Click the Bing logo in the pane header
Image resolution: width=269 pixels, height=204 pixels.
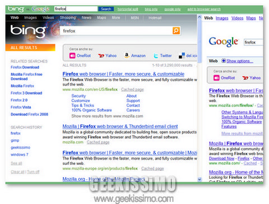[28, 31]
